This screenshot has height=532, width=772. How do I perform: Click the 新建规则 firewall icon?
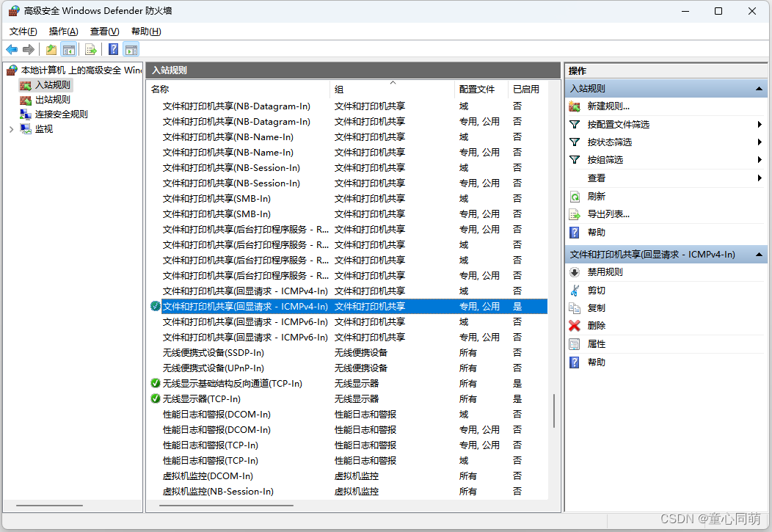point(575,106)
